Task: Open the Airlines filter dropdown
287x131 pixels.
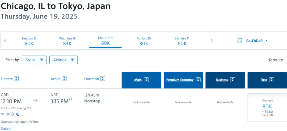Action: (x=64, y=60)
